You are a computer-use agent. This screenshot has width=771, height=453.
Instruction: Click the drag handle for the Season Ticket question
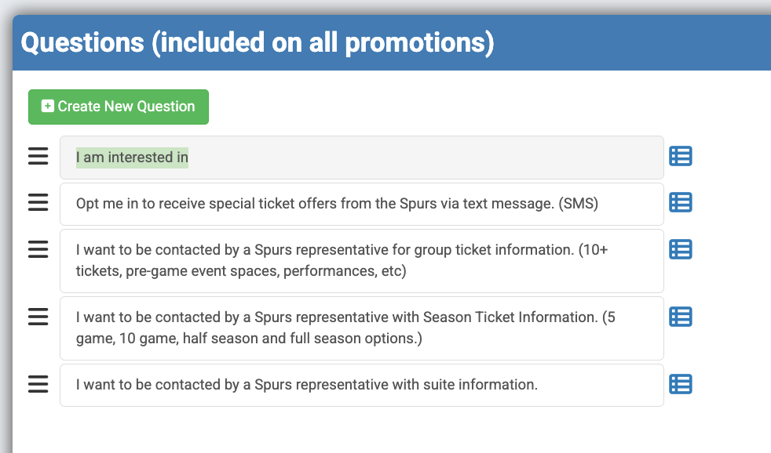38,317
